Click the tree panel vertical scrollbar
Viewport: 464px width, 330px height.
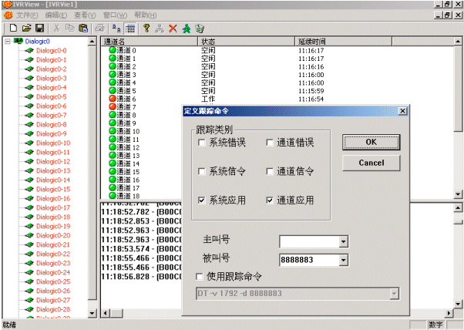(x=94, y=177)
